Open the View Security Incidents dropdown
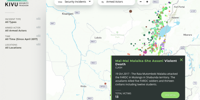This screenshot has width=200, height=100. pos(74,2)
